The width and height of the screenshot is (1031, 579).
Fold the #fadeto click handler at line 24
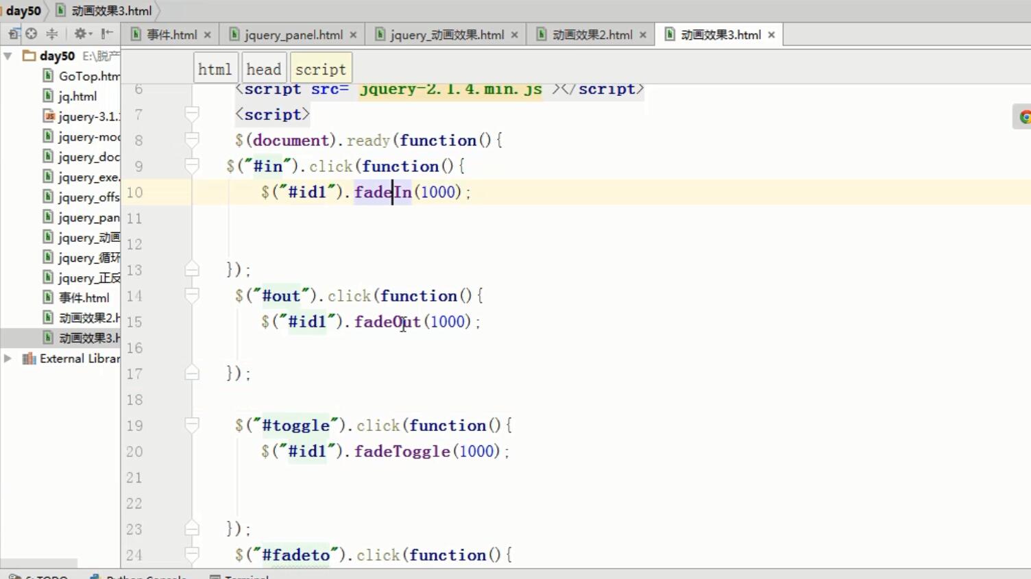pyautogui.click(x=192, y=555)
